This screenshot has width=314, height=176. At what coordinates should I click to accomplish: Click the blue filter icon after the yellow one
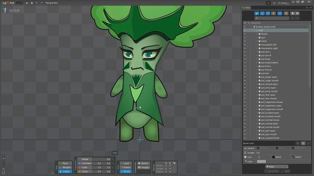280,13
